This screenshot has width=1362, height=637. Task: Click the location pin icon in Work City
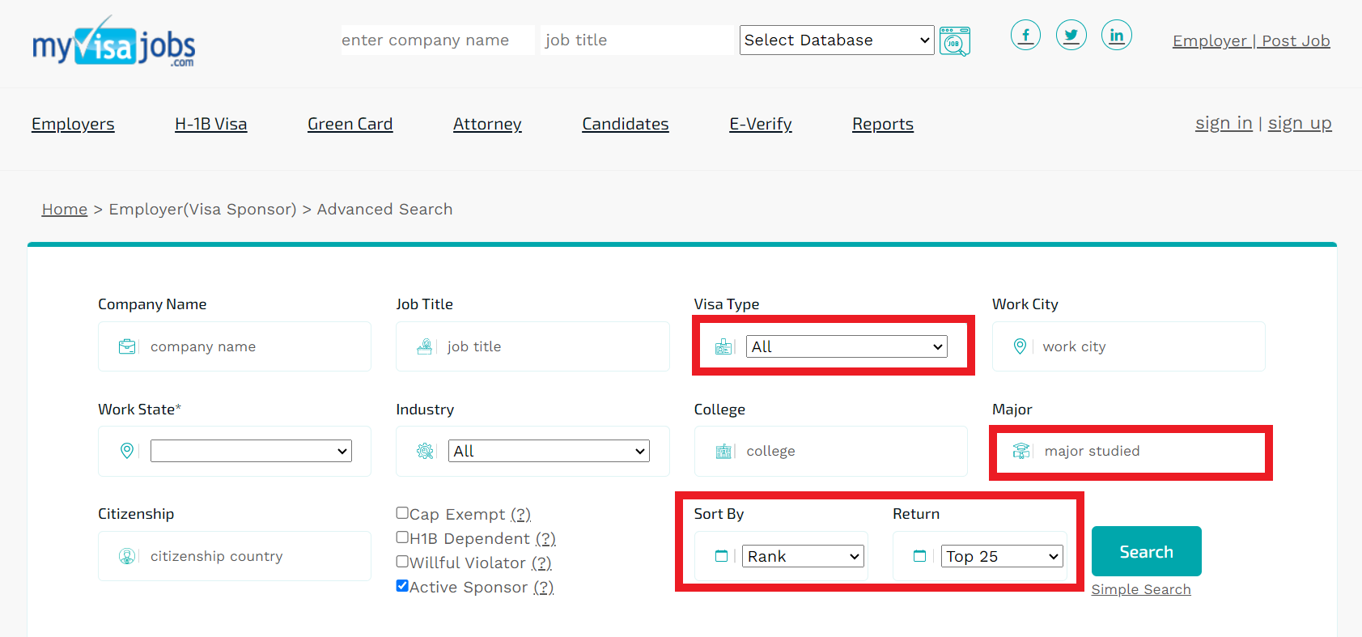click(1020, 346)
